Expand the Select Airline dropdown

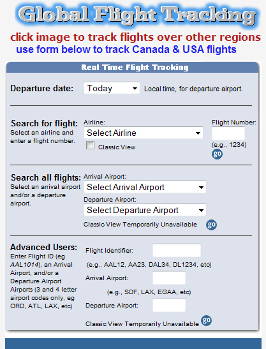144,133
